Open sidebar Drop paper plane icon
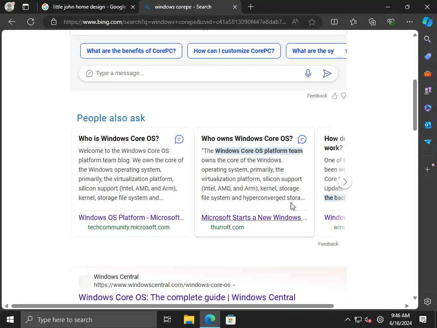Screen dimensions: 437x328 pyautogui.click(x=428, y=142)
